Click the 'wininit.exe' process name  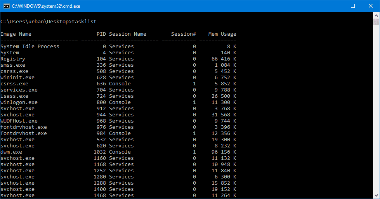pos(17,78)
